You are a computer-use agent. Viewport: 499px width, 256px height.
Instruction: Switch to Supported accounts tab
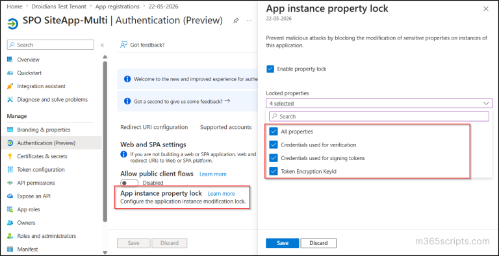[x=226, y=127]
